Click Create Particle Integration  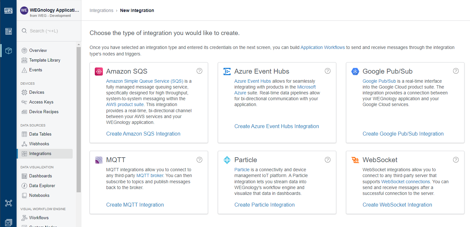[265, 205]
